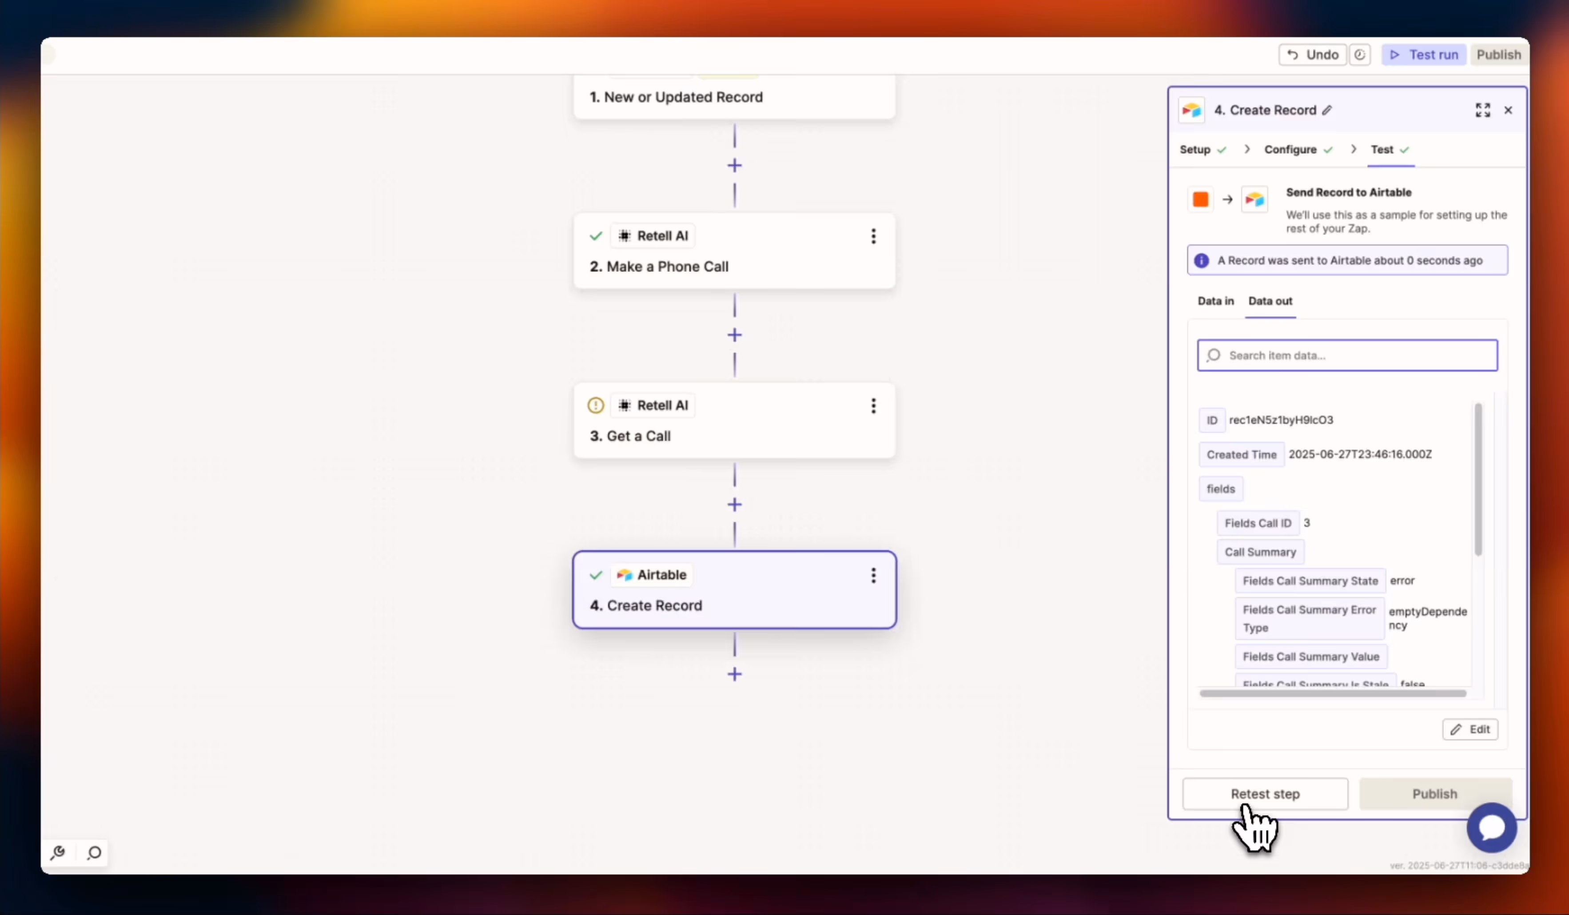Click the Retest step button
This screenshot has height=915, width=1569.
[x=1265, y=794]
